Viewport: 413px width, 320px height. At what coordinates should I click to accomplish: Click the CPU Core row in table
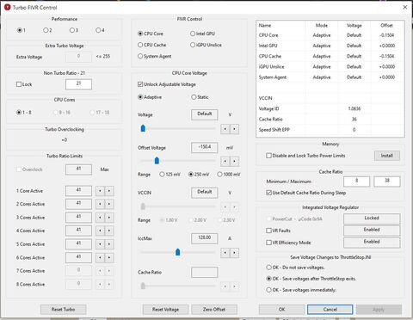tap(330, 35)
